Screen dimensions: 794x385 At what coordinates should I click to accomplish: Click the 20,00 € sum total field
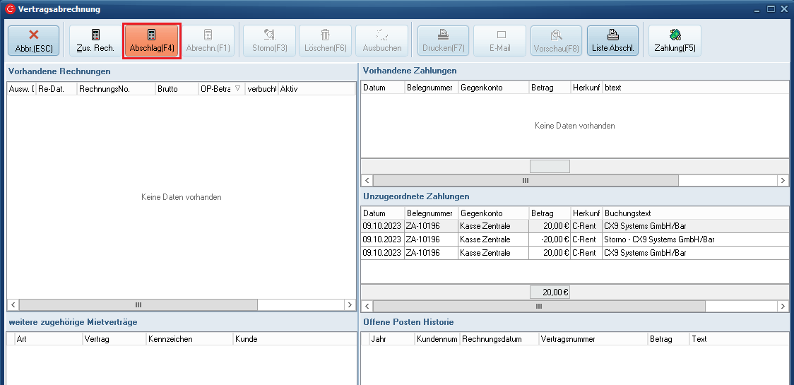pos(550,292)
